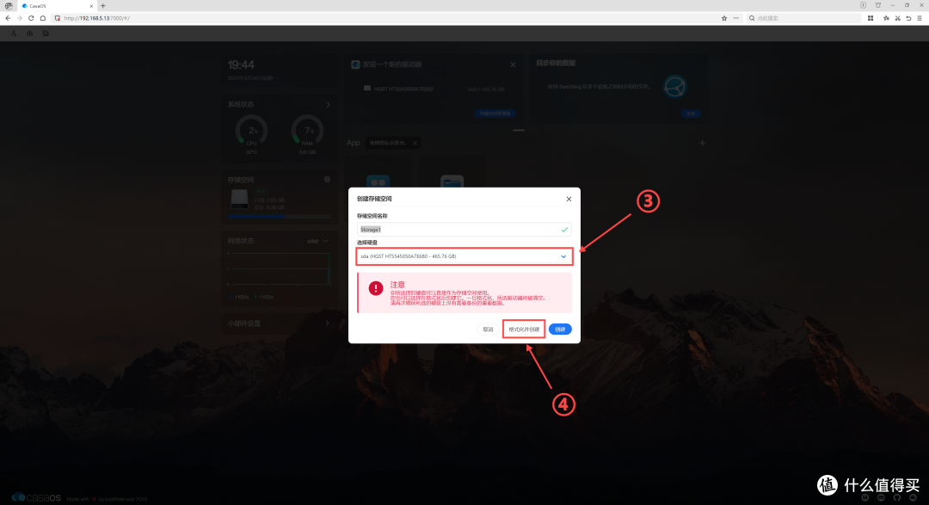Click the blue 创建 button
Image resolution: width=929 pixels, height=505 pixels.
[560, 329]
